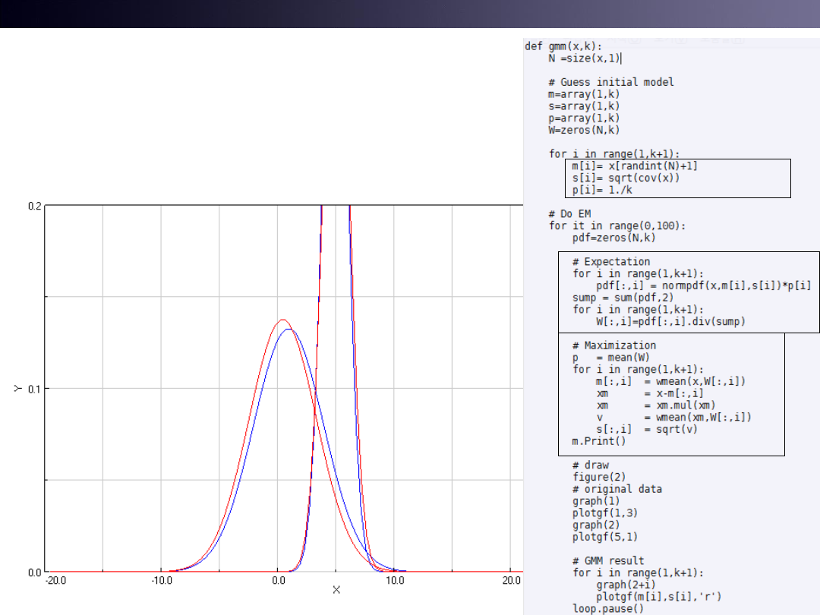Click the '# Guess initial model' comment
The image size is (820, 615).
[610, 82]
